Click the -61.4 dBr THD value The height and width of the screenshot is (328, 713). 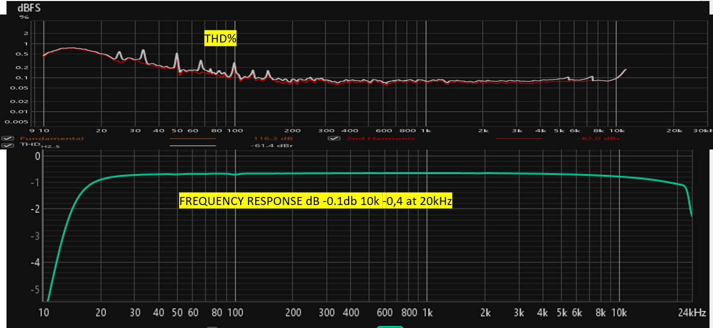coord(271,145)
